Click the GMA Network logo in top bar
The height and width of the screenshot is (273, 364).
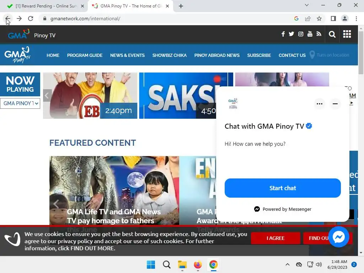[19, 34]
